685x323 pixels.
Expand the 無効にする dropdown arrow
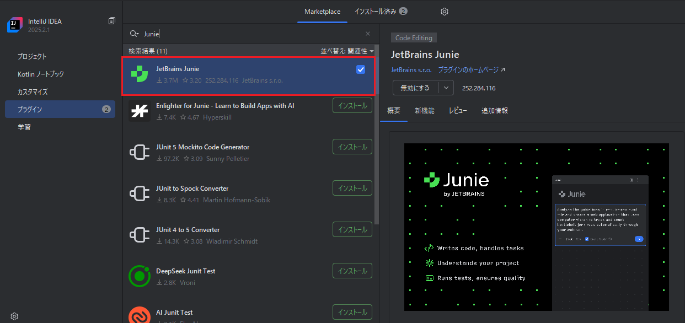tap(446, 88)
